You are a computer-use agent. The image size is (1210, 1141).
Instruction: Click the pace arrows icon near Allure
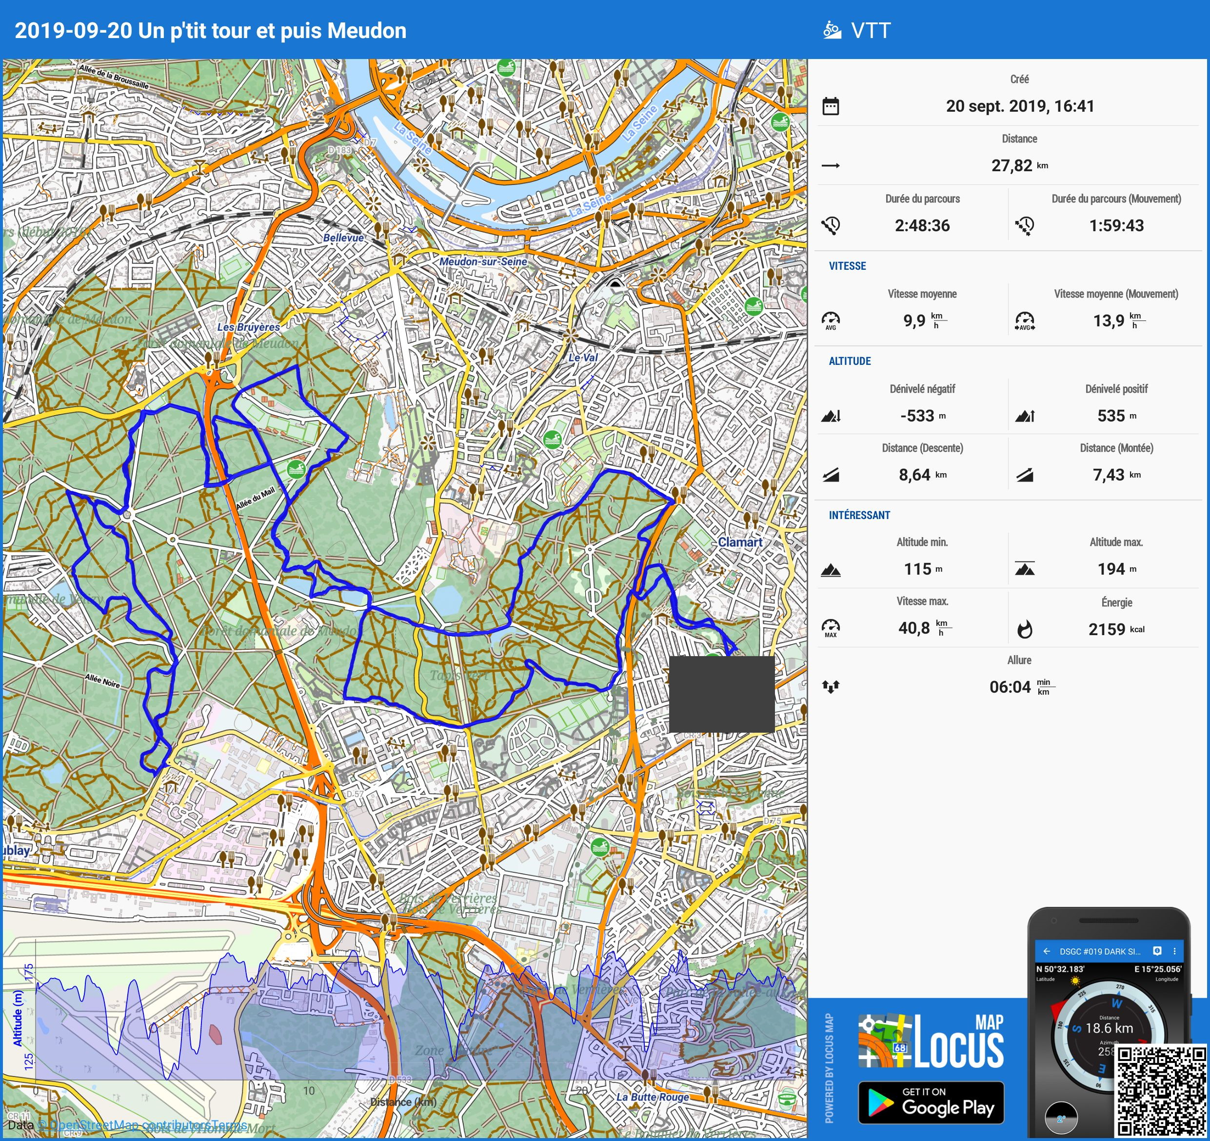click(830, 687)
